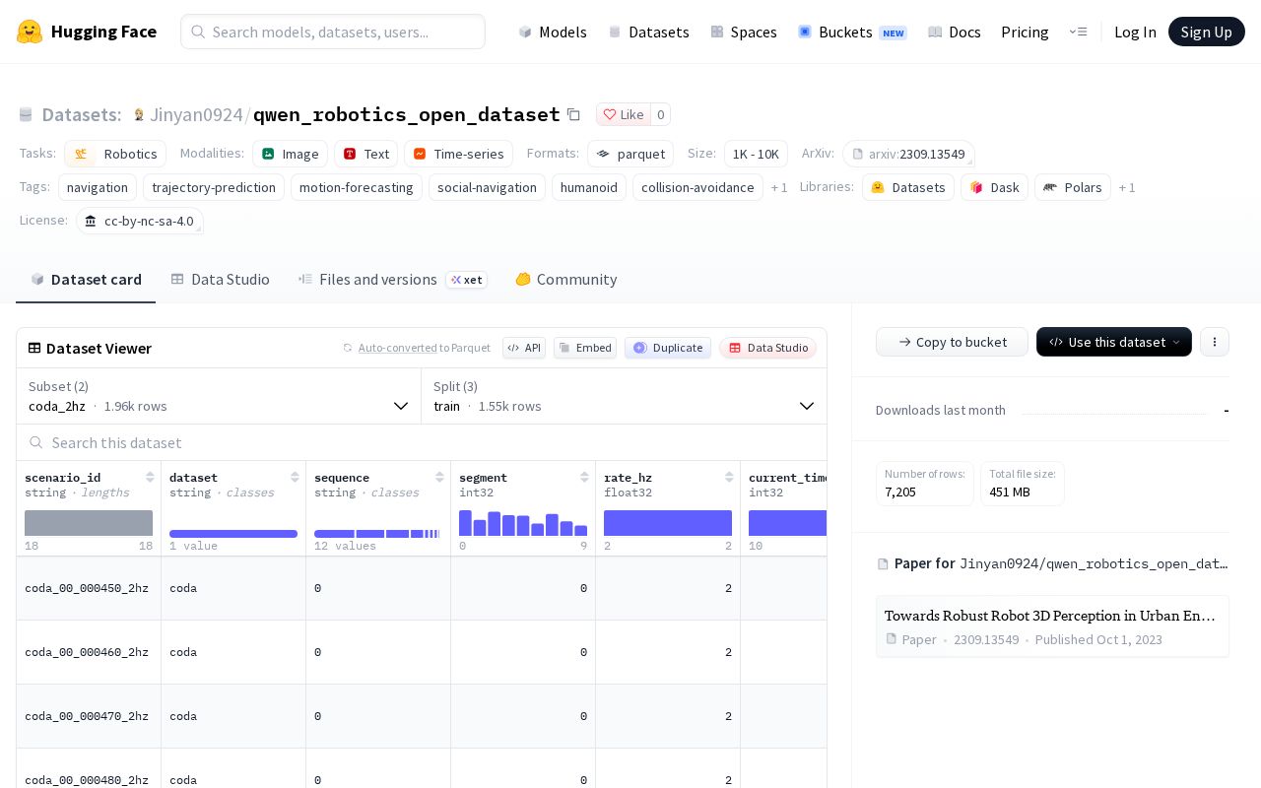1261x788 pixels.
Task: Click sort icon on rate_hz column
Action: [729, 477]
